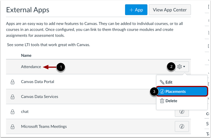Image resolution: width=211 pixels, height=138 pixels.
Task: Click lock icon beside chat
Action: click(12, 112)
